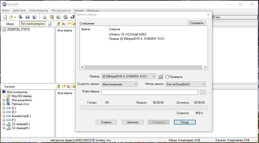Open the recent files arrow beside Open icon
This screenshot has height=143, width=259.
click(x=15, y=17)
